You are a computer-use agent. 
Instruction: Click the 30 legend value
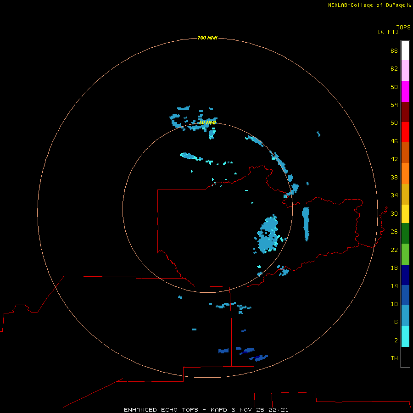[x=394, y=213]
